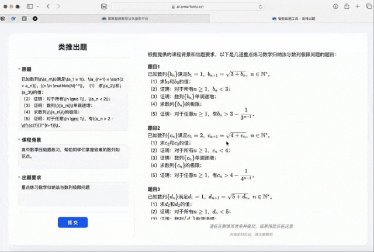Select the 智能出题工具 - 类推出题 tab
374x252 pixels.
[x=294, y=18]
